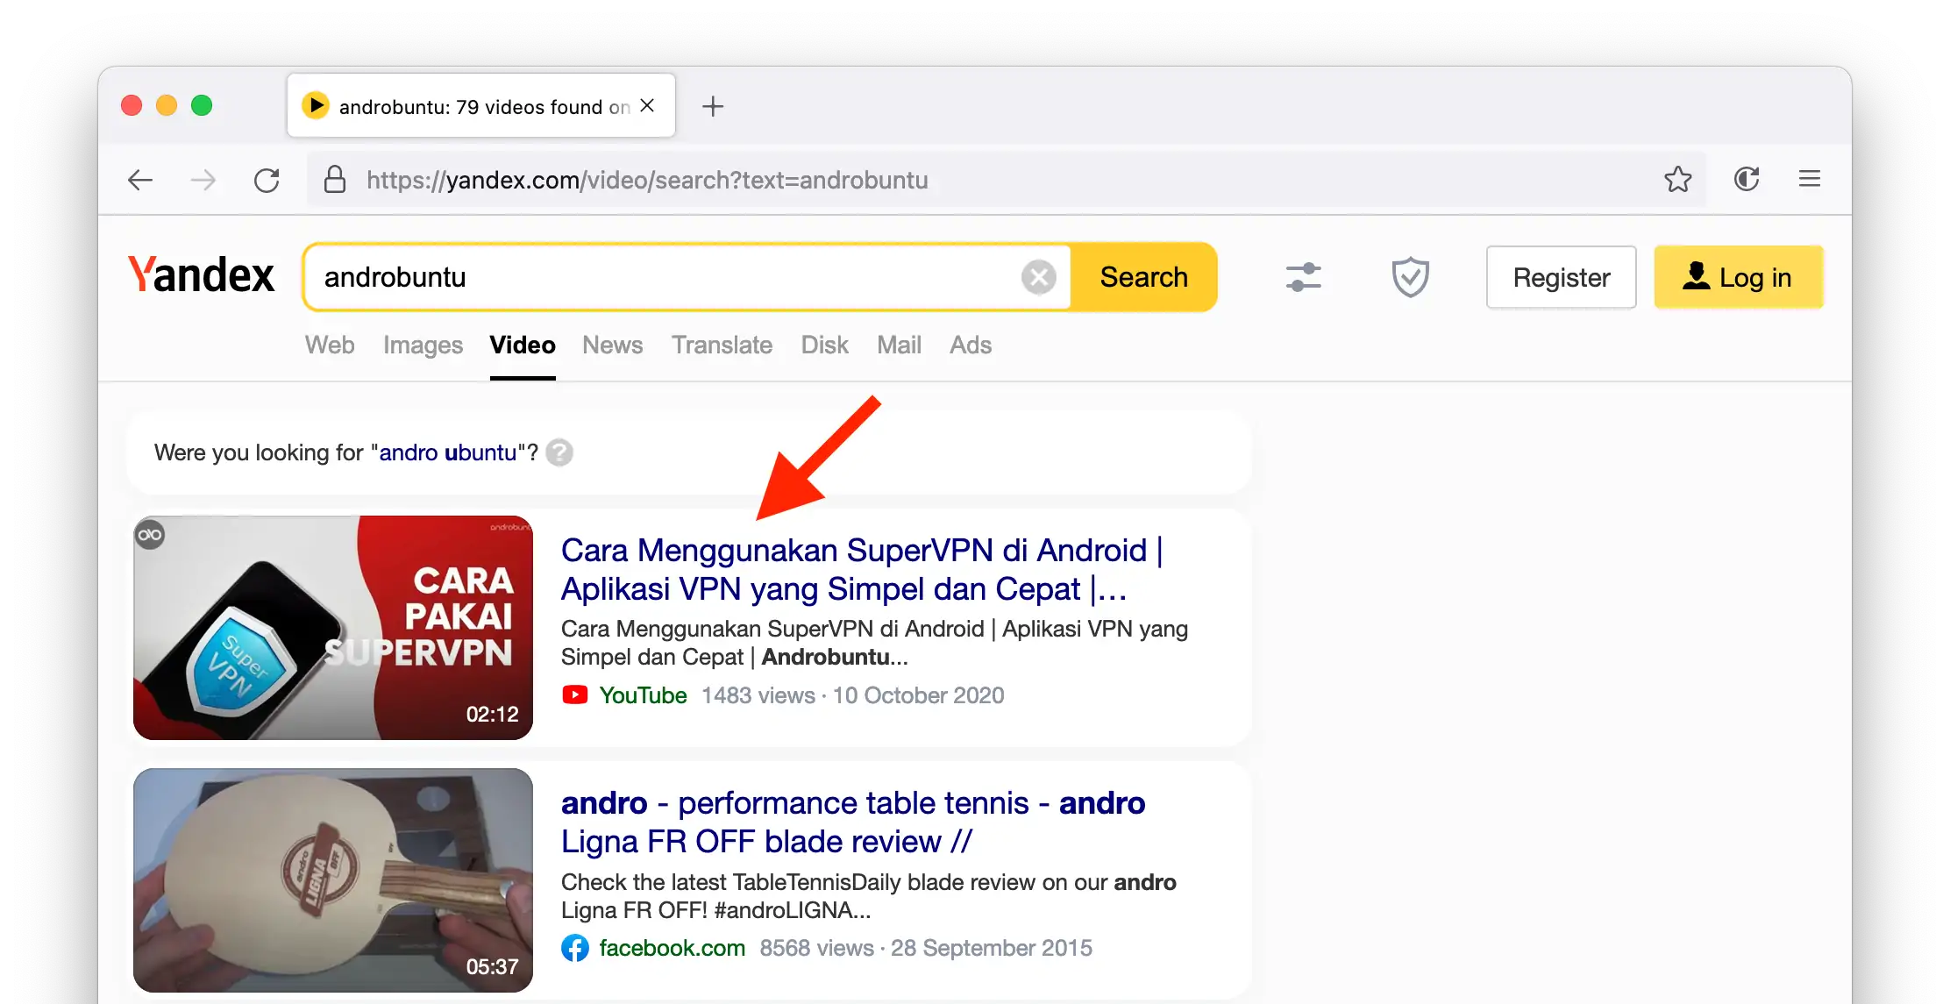The image size is (1950, 1004).
Task: Click the padlock icon in address bar
Action: (x=335, y=180)
